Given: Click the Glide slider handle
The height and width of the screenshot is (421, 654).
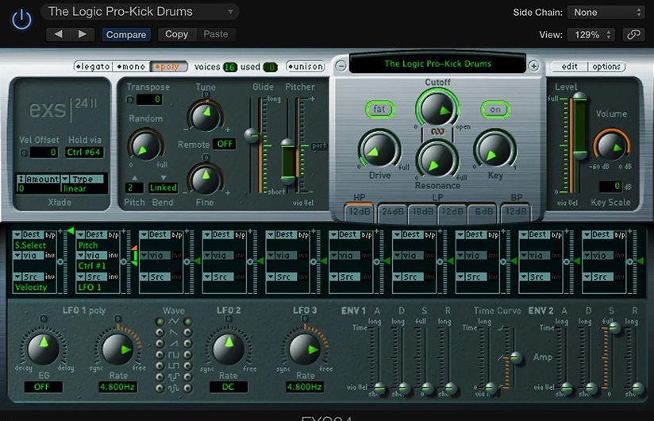Looking at the screenshot, I should coord(252,134).
